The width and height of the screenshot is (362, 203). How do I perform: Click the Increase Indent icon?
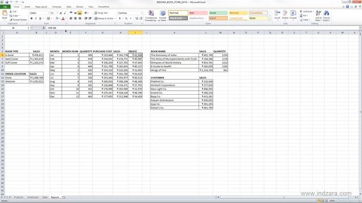coord(90,19)
